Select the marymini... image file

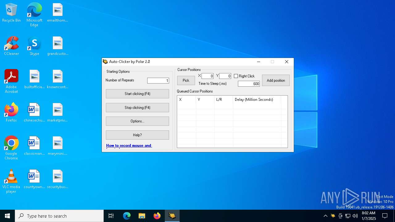click(57, 146)
